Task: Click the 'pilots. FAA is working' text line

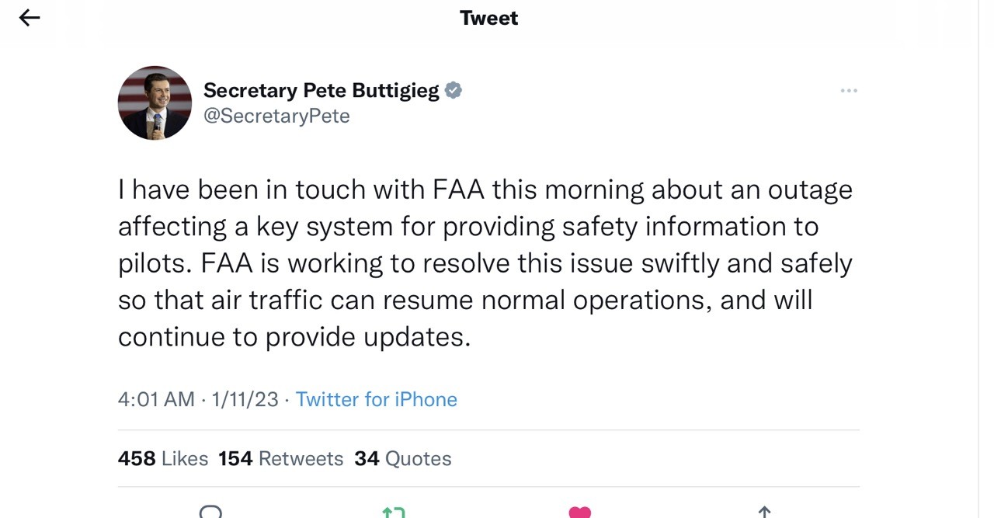Action: (485, 263)
